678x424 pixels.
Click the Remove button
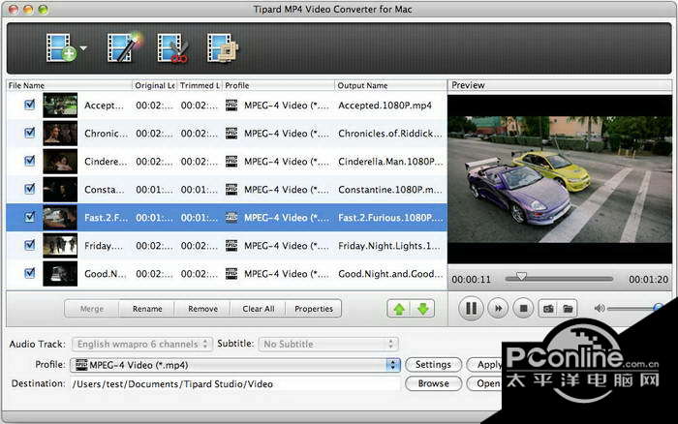point(202,309)
